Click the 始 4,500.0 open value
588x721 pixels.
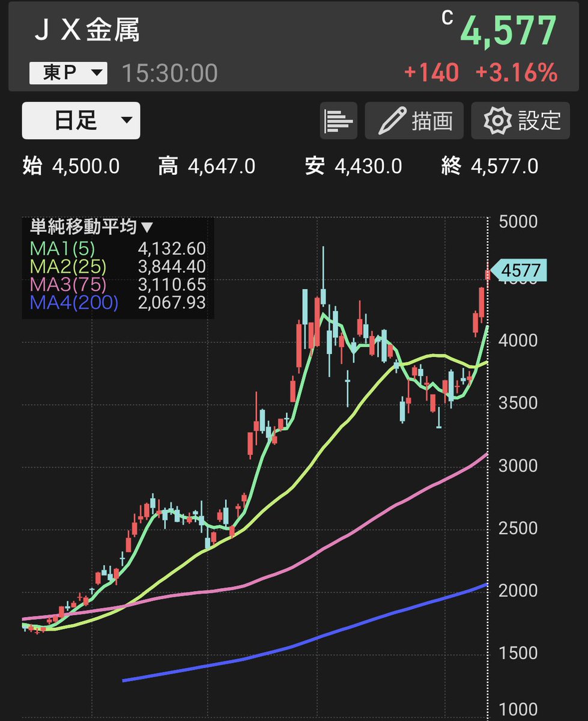point(71,166)
